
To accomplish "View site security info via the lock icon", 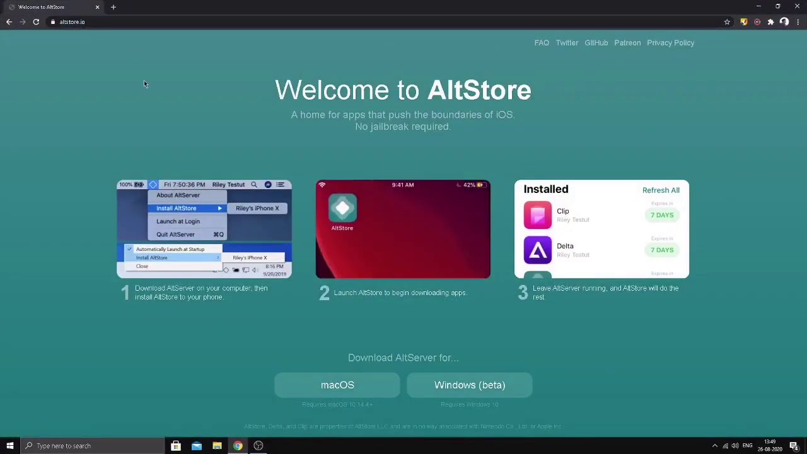I will (x=53, y=22).
